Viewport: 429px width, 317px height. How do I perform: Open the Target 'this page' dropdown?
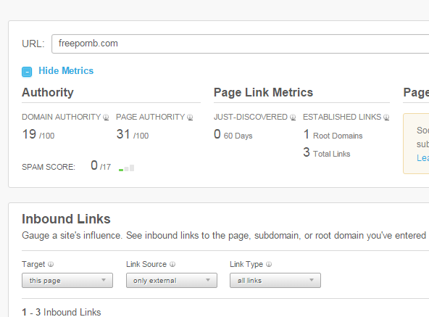point(67,280)
